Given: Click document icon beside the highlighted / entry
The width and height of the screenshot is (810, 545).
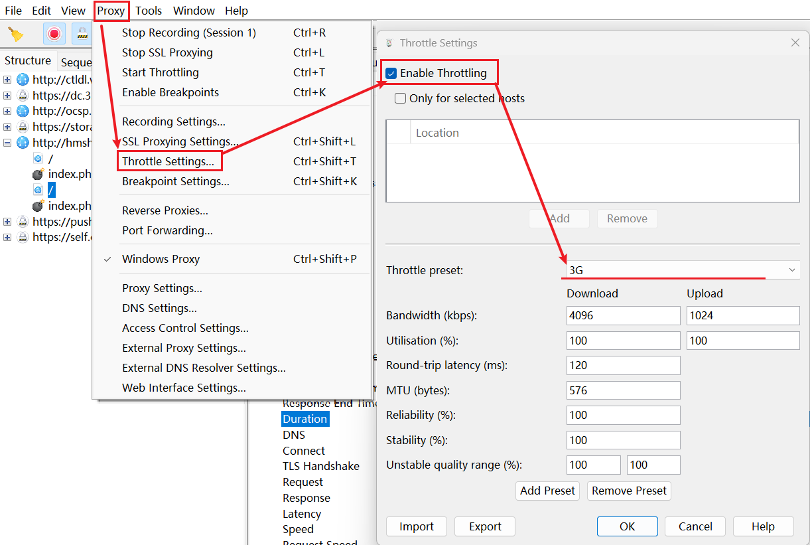Looking at the screenshot, I should [38, 190].
